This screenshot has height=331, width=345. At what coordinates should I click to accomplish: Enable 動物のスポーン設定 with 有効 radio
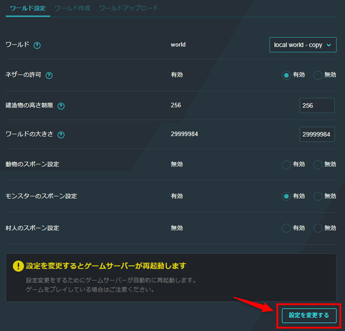click(286, 165)
